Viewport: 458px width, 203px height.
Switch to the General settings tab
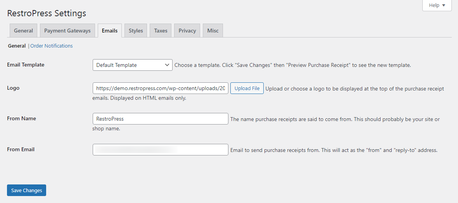click(23, 31)
